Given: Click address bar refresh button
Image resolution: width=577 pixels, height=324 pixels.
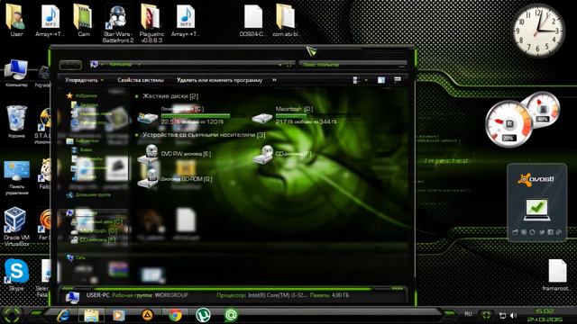Looking at the screenshot, I should point(289,65).
